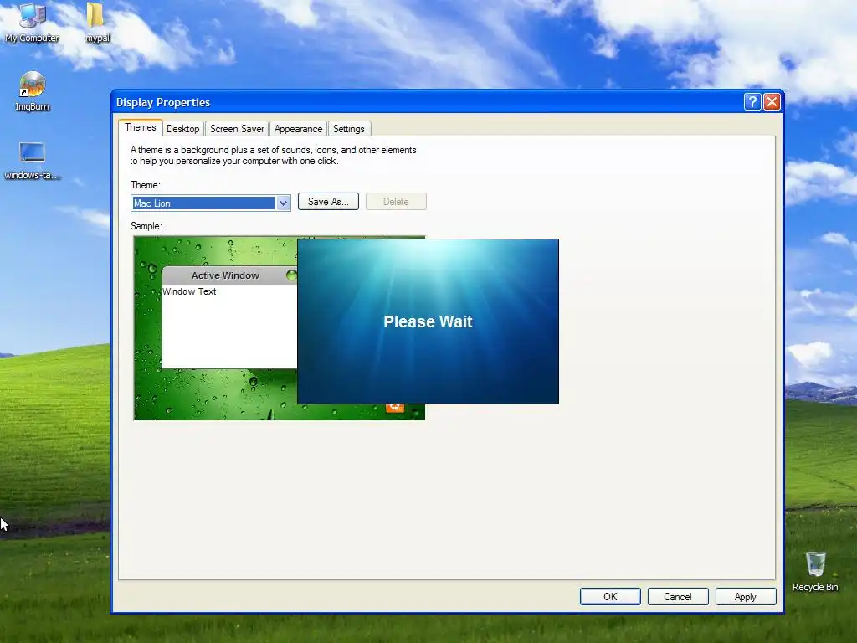
Task: Expand the Theme dropdown arrow
Action: [x=283, y=203]
